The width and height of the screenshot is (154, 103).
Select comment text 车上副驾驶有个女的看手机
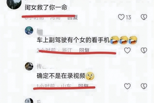point(73,40)
